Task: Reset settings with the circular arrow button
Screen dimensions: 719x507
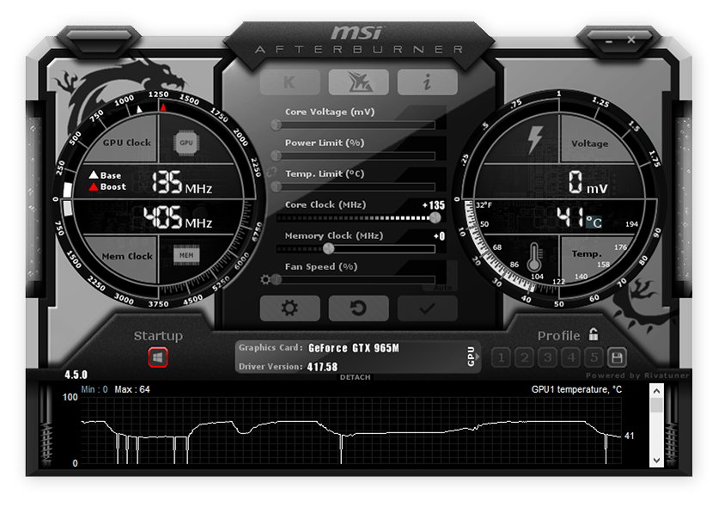Action: click(x=358, y=308)
